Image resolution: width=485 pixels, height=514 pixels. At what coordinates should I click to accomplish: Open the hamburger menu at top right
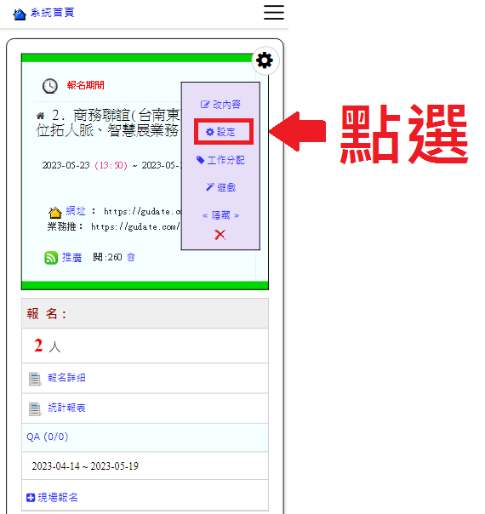tap(274, 13)
